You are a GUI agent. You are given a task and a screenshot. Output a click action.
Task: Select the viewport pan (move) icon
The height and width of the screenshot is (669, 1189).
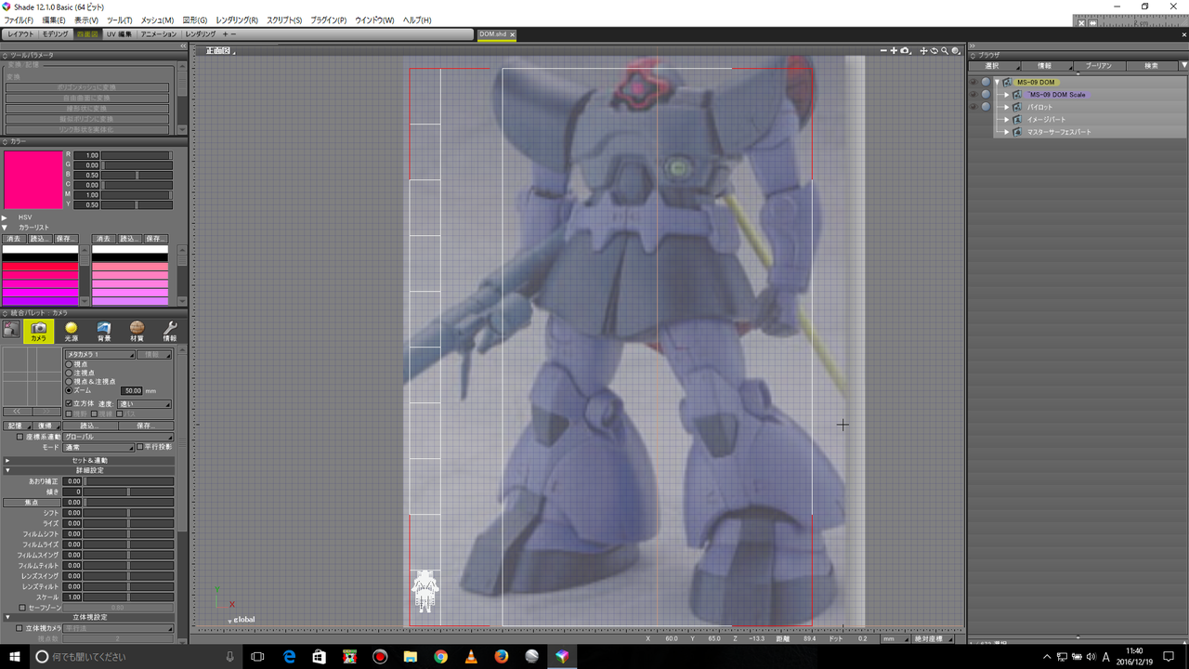[924, 51]
